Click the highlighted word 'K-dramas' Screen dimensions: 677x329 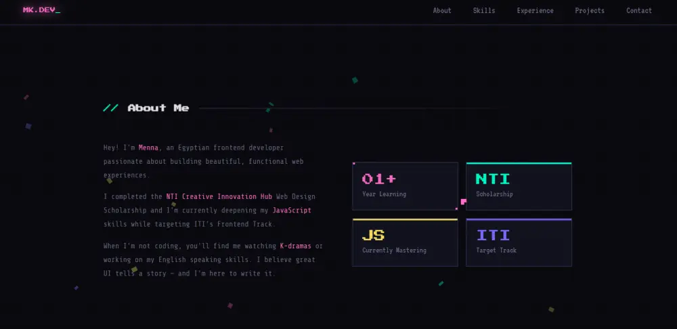(x=296, y=246)
